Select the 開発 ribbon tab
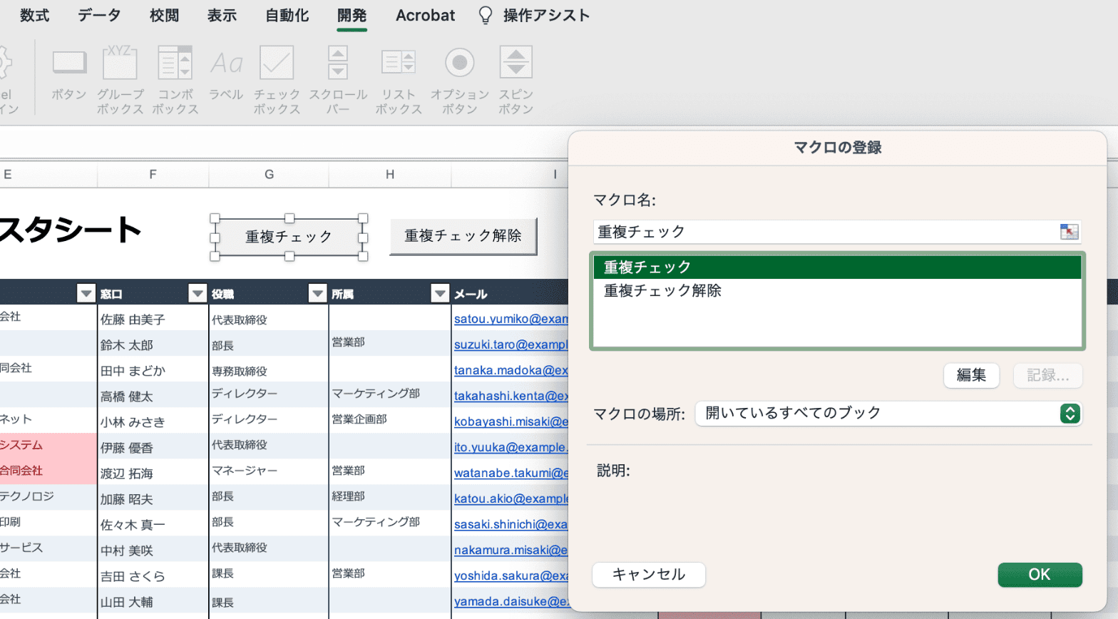The image size is (1118, 619). (x=352, y=16)
